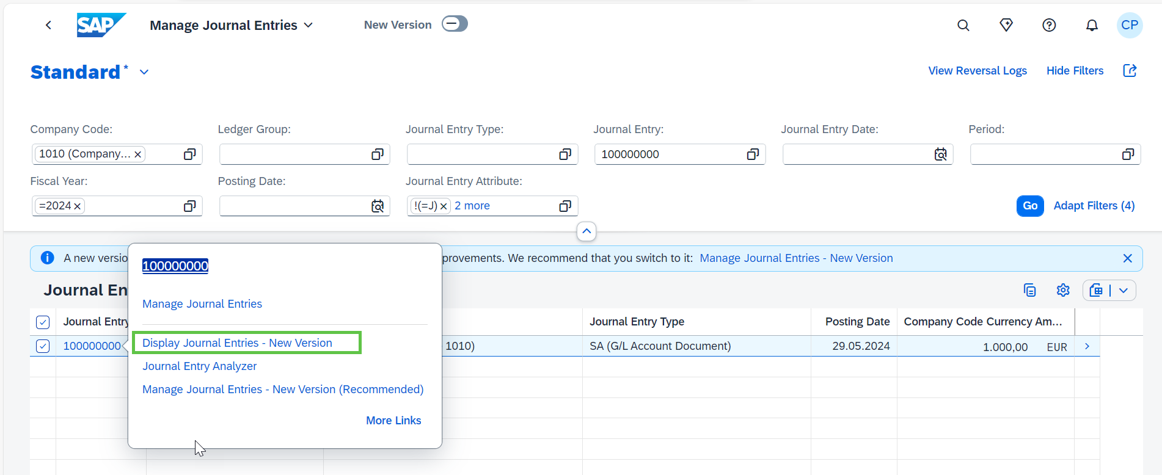Open Period value help icon
Viewport: 1162px width, 475px height.
(x=1128, y=154)
